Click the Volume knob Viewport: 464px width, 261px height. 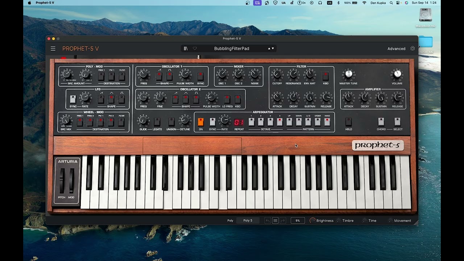(x=397, y=74)
